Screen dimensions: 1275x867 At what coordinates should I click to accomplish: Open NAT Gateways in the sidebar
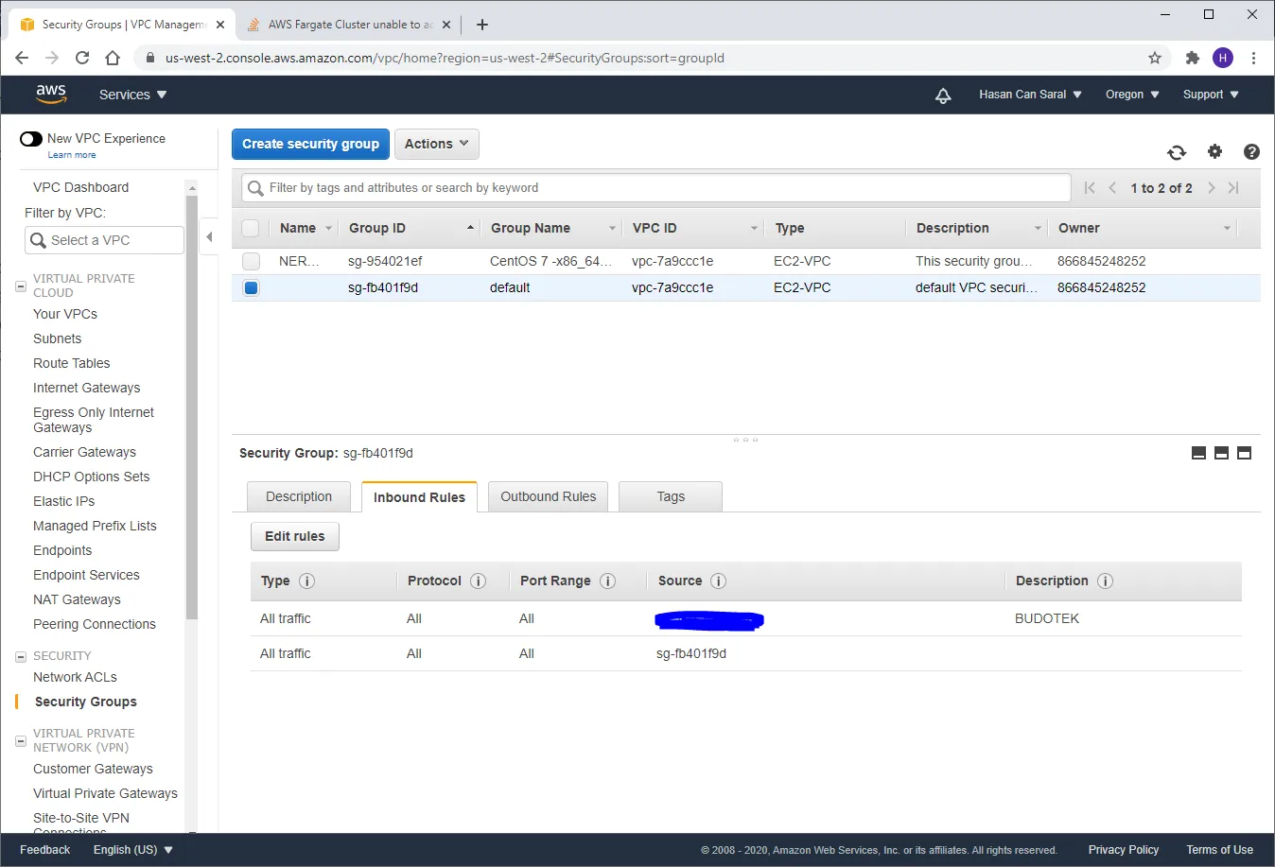[77, 599]
